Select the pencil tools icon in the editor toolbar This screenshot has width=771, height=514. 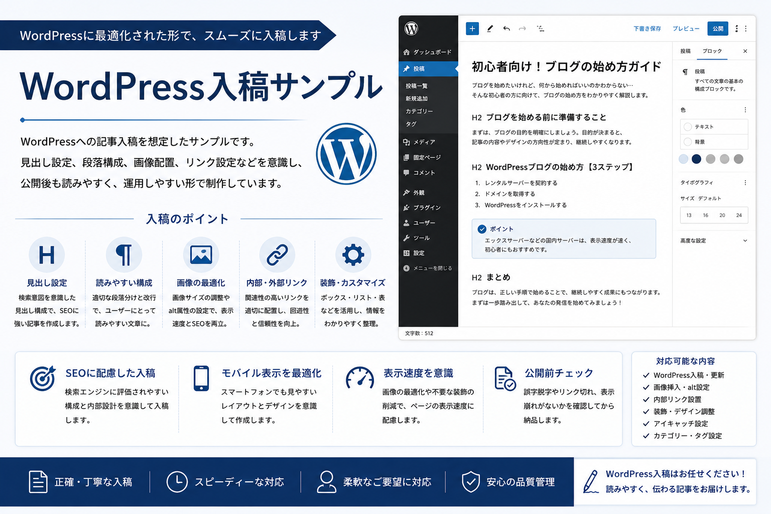tap(490, 29)
